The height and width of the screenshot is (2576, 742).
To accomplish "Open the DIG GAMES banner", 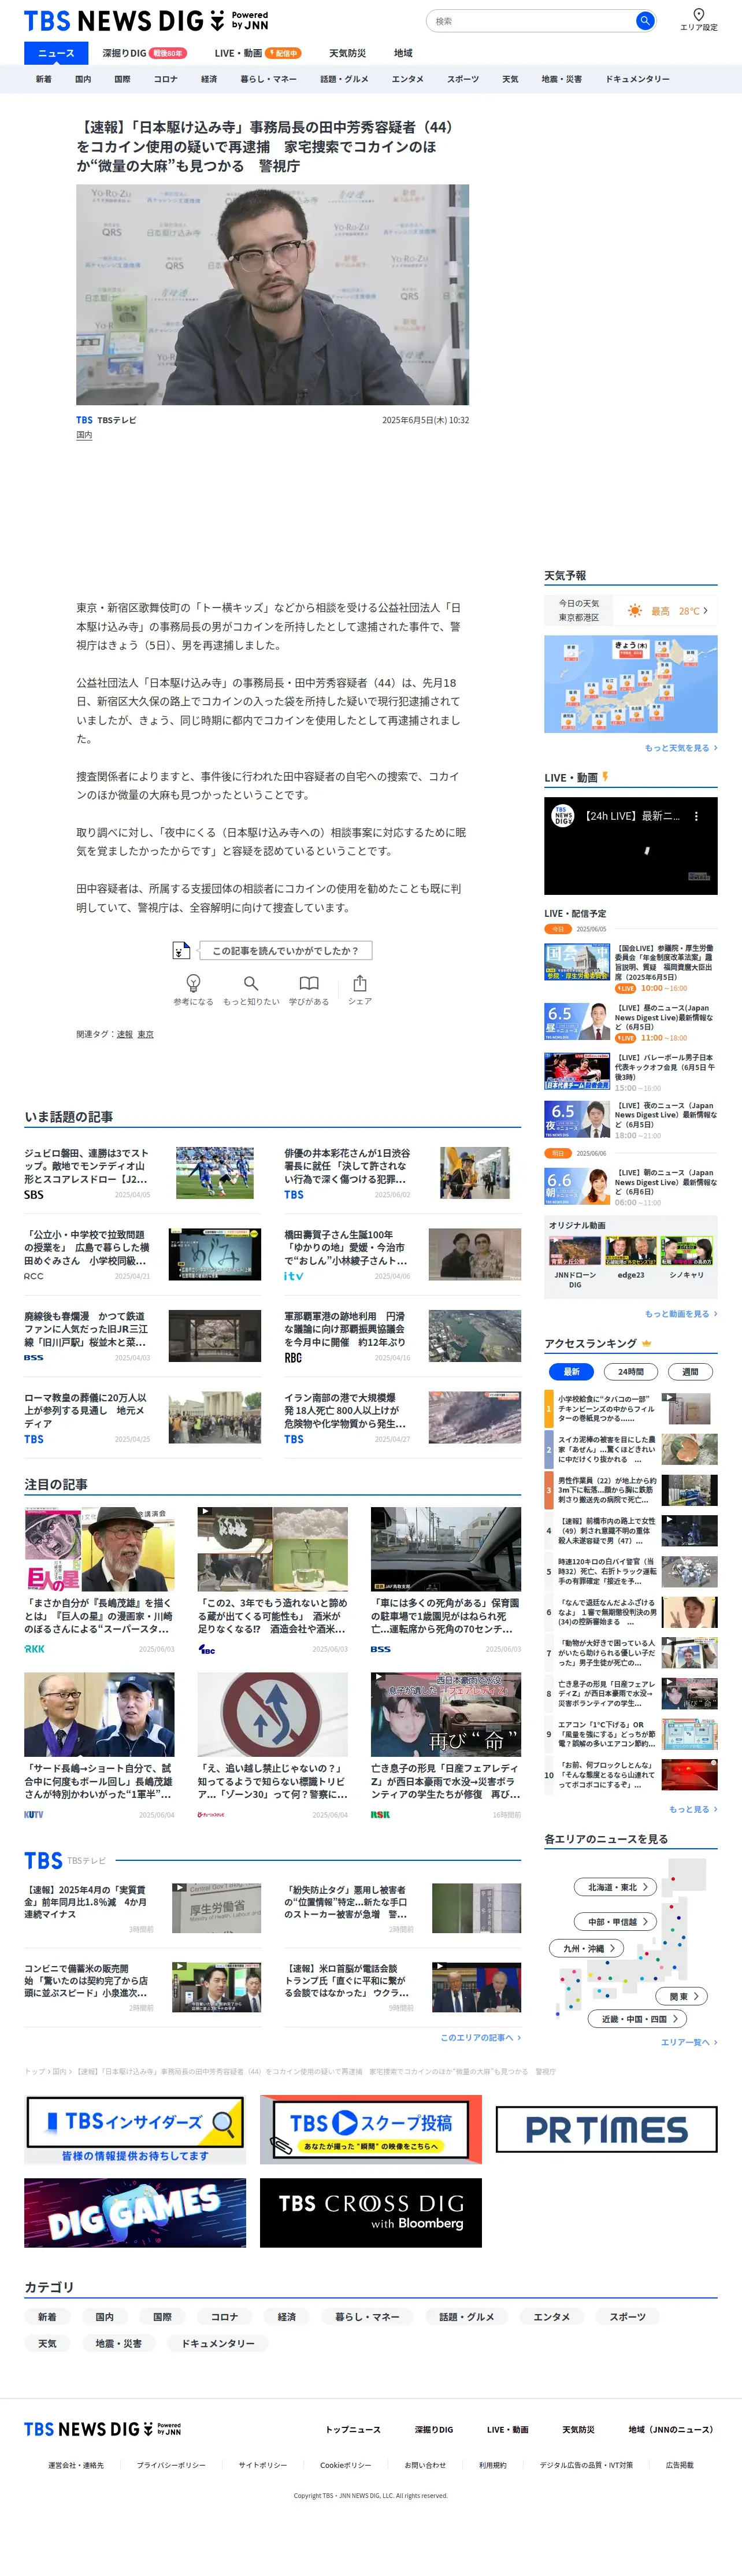I will [135, 2213].
